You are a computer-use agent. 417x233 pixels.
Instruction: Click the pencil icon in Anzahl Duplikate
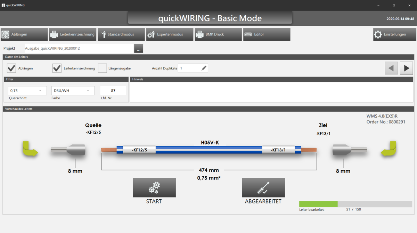point(204,68)
